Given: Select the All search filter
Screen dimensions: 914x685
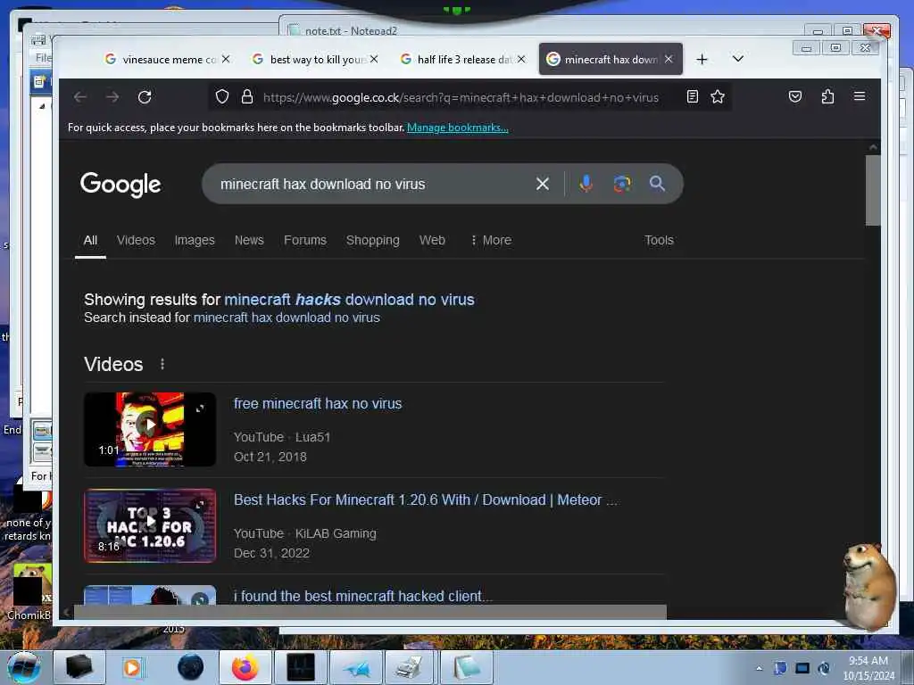Looking at the screenshot, I should click(x=90, y=240).
